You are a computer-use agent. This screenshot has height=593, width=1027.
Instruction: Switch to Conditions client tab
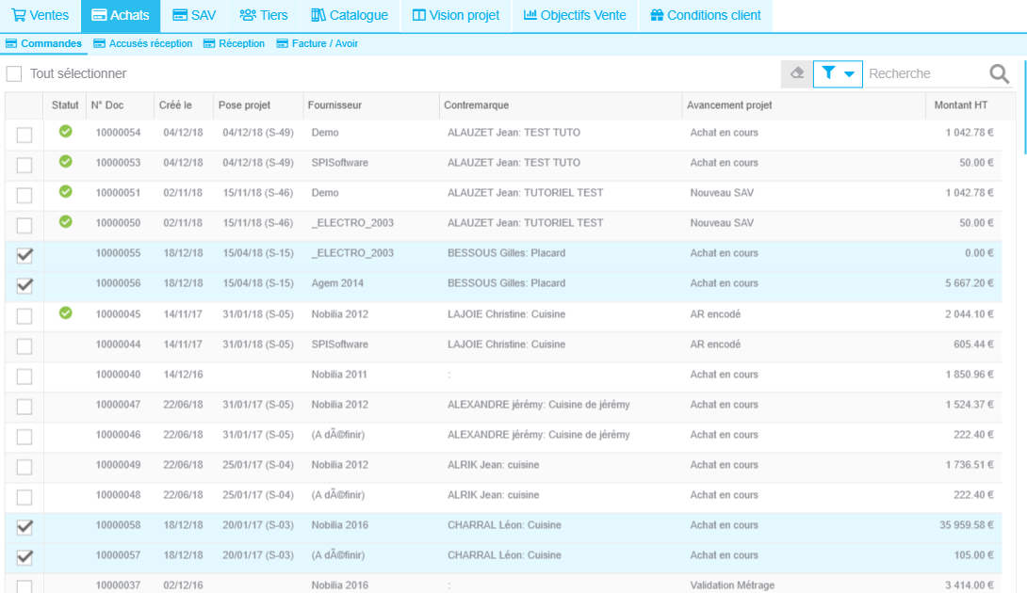[x=706, y=16]
